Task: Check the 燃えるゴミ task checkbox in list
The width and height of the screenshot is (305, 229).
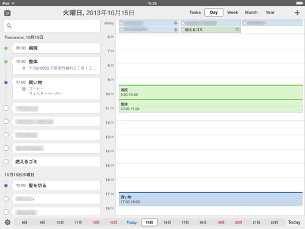Action: [x=6, y=162]
